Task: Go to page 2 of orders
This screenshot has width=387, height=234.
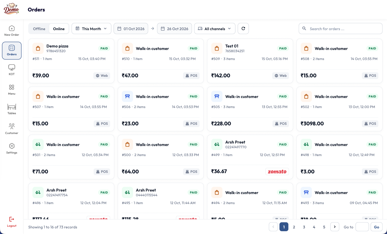Action: pos(294,227)
